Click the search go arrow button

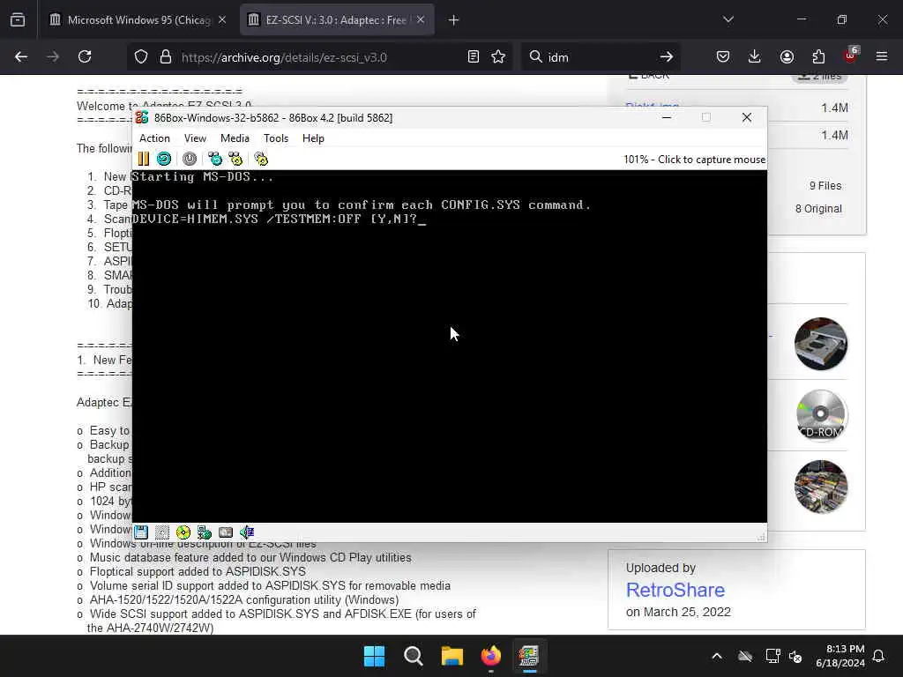point(667,57)
